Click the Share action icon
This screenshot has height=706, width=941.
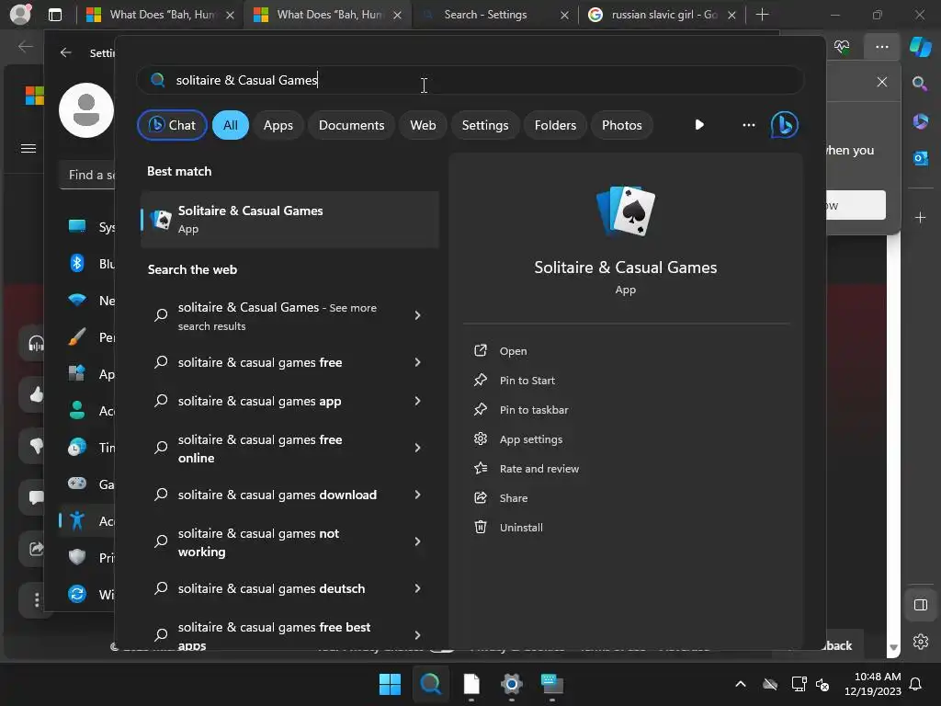point(480,497)
